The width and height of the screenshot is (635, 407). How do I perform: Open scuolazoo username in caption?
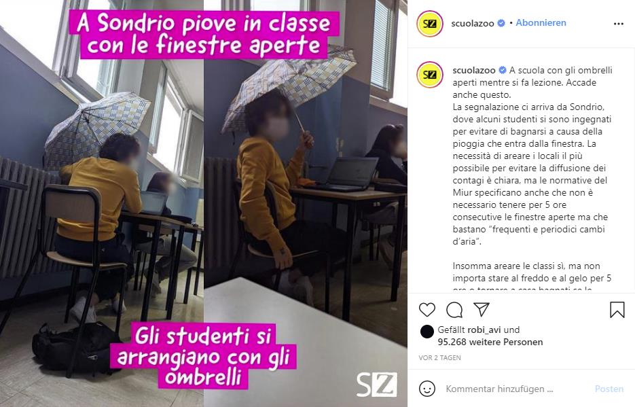click(474, 70)
